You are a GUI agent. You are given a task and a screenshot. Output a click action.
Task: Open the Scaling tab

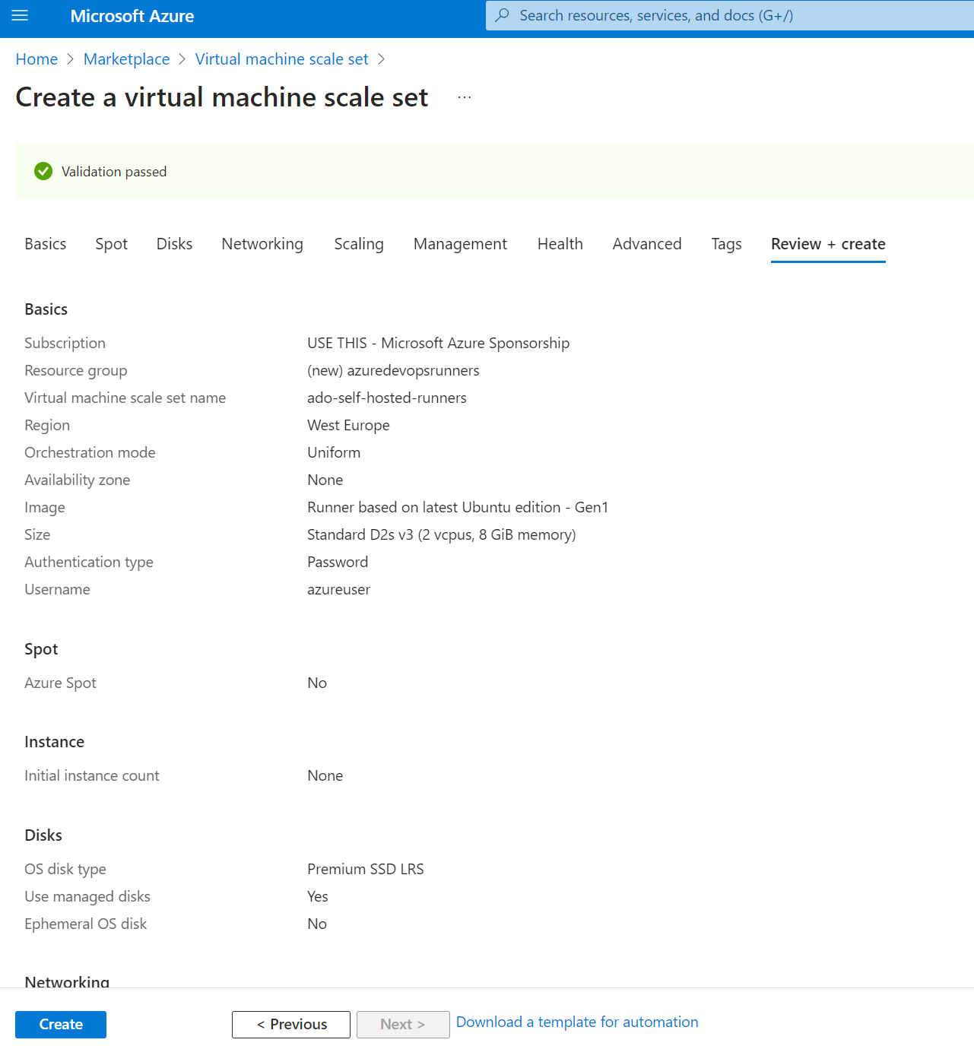click(x=359, y=244)
